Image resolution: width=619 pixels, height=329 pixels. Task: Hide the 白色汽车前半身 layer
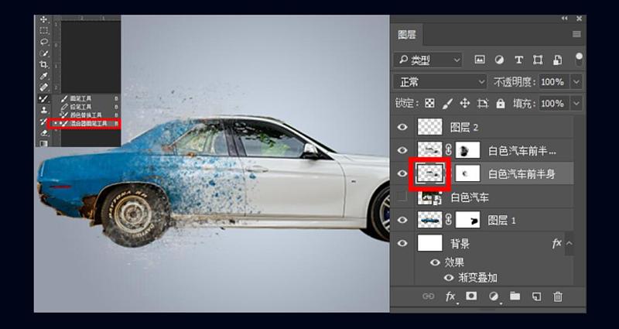point(402,173)
